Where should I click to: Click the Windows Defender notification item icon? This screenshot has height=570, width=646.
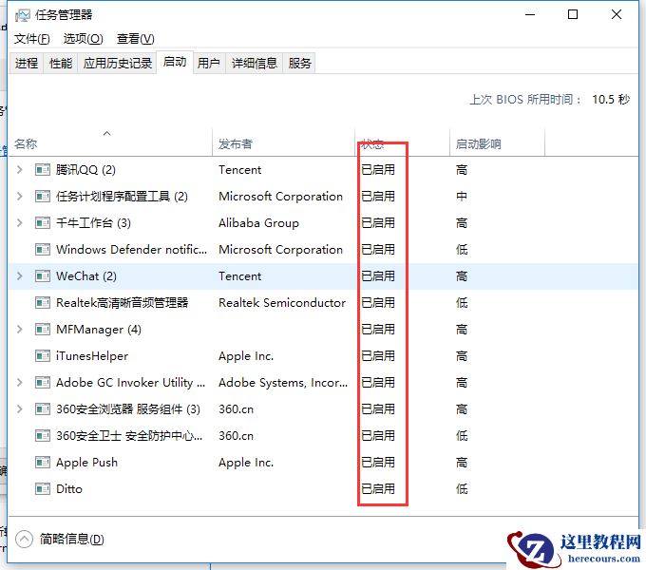43,250
